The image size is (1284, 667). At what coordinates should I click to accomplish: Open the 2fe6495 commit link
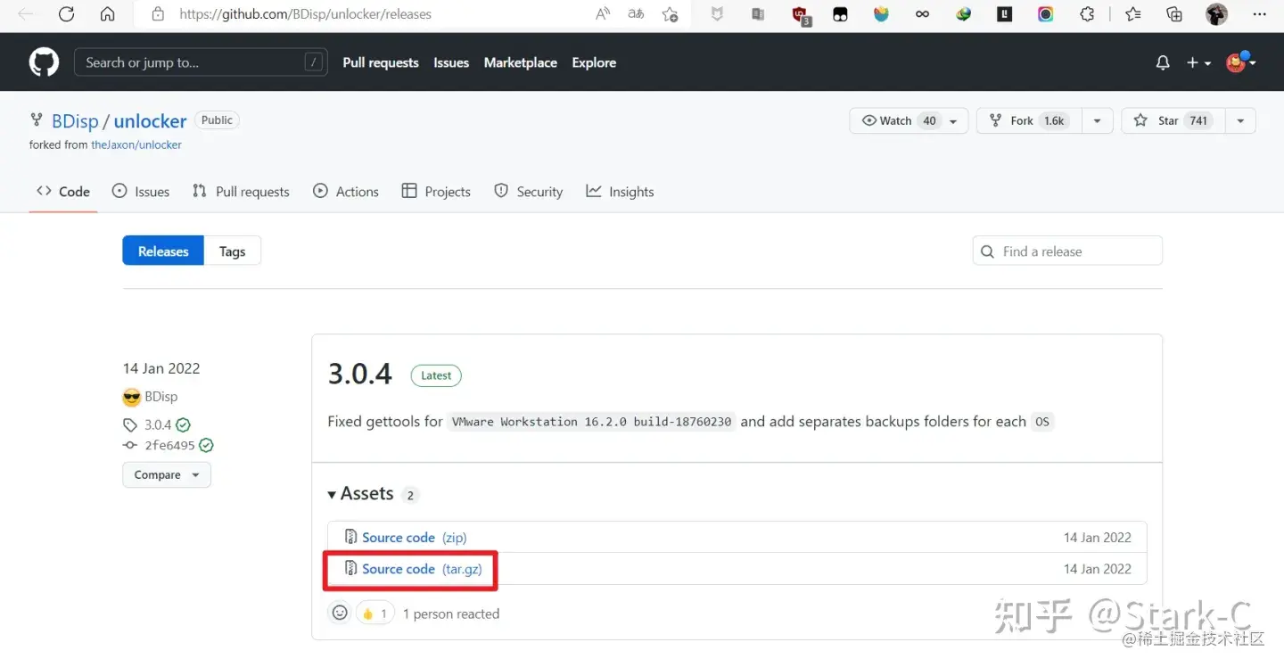tap(169, 446)
